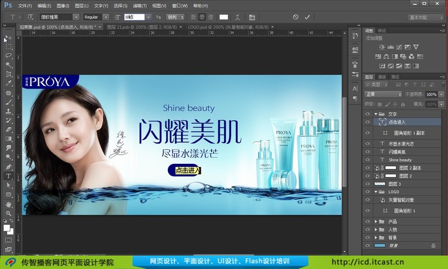Select the Zoom tool
Viewport: 448px width, 269px height.
point(8,213)
